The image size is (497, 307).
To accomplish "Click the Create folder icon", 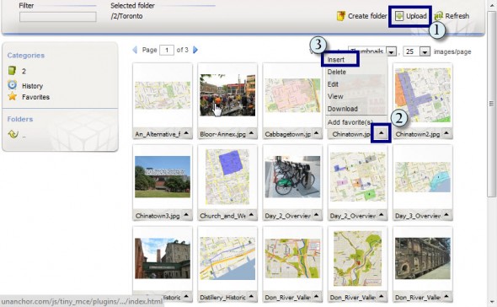I will [x=340, y=16].
